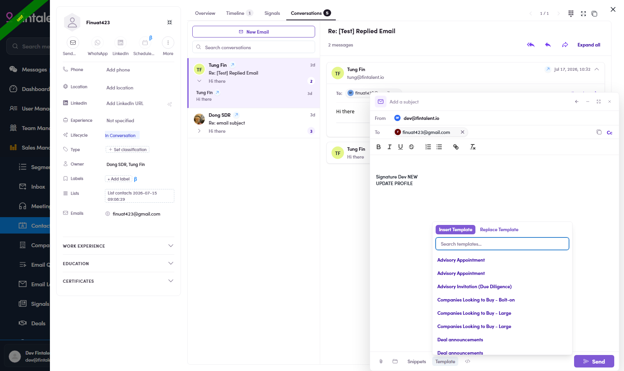Apply Bold formatting in composer

[378, 147]
